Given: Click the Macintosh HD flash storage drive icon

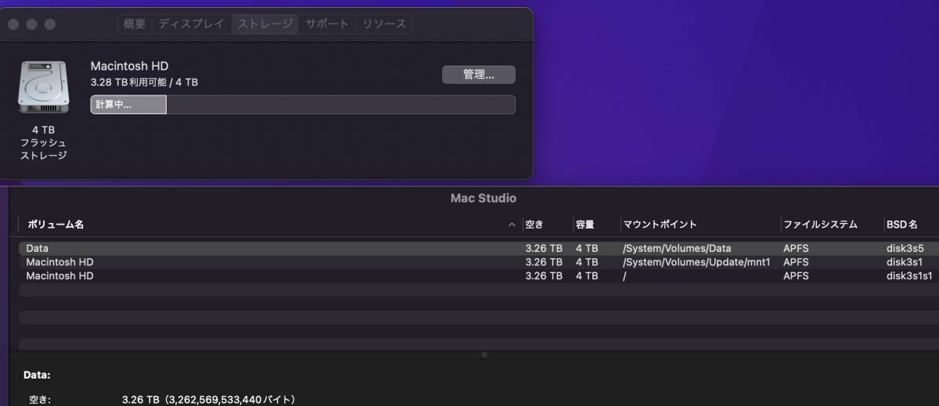Looking at the screenshot, I should (43, 87).
